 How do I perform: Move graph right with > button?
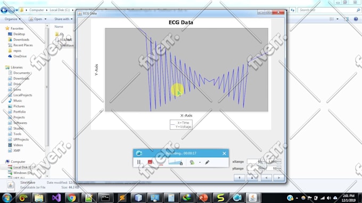278,177
